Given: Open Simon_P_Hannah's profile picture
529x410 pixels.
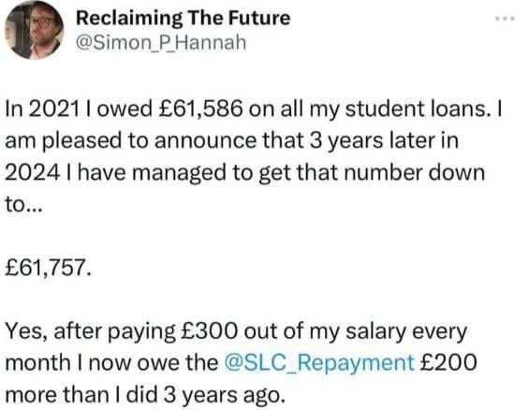Looking at the screenshot, I should pos(34,31).
